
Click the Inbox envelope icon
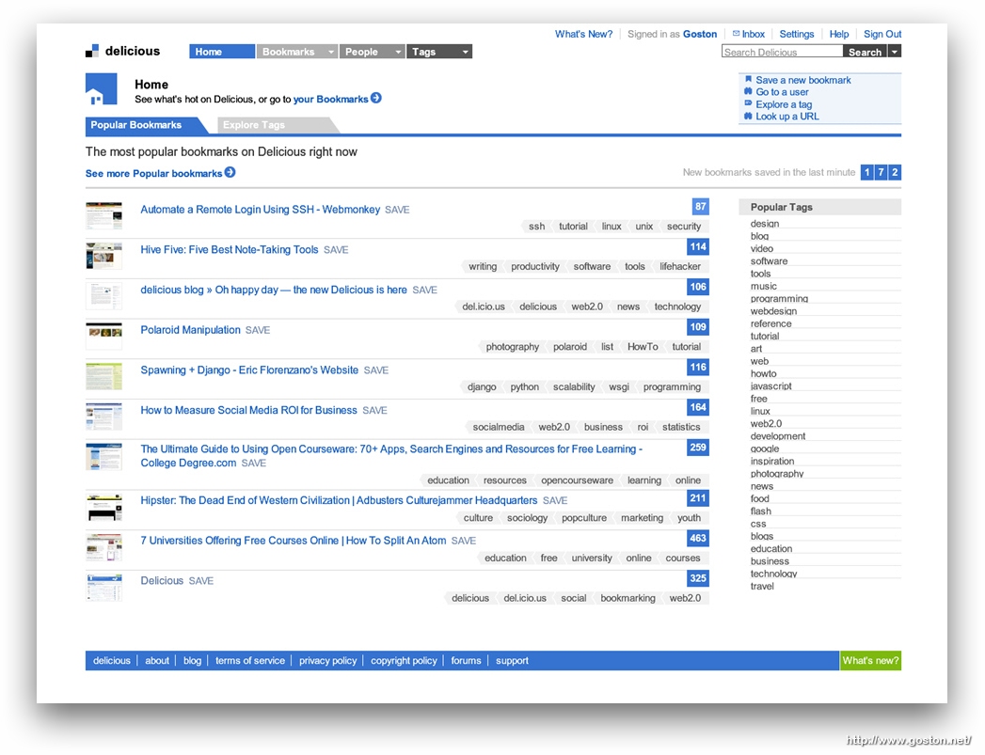point(736,34)
